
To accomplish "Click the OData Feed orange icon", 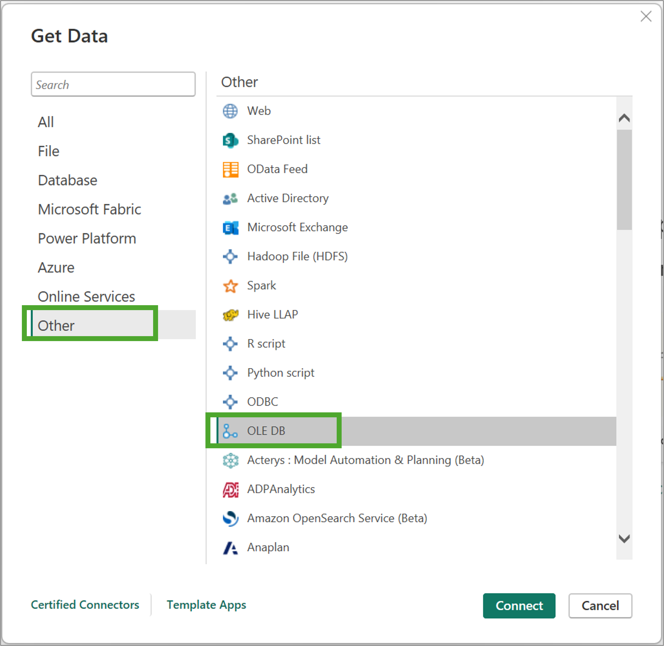I will [x=230, y=169].
